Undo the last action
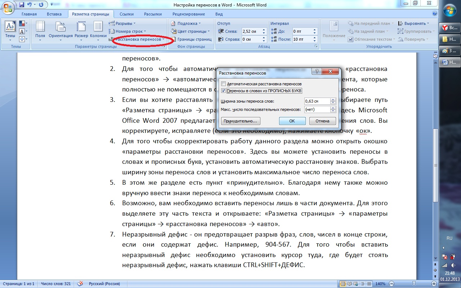 [x=30, y=5]
